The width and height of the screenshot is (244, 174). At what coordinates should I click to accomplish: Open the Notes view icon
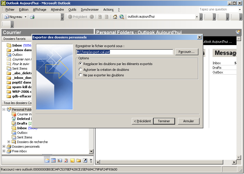(72, 160)
